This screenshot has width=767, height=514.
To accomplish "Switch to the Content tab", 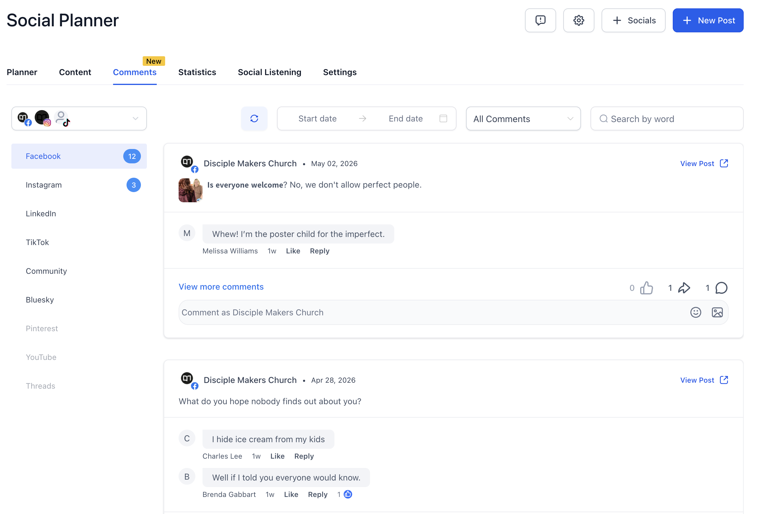I will (x=75, y=72).
